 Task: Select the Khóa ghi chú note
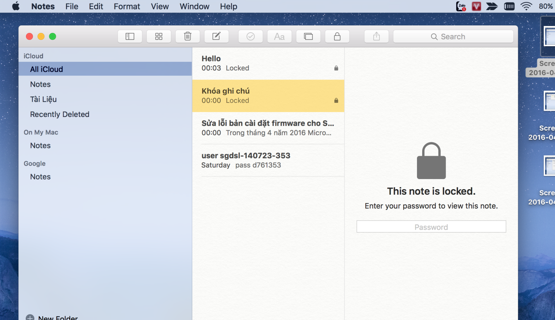268,96
